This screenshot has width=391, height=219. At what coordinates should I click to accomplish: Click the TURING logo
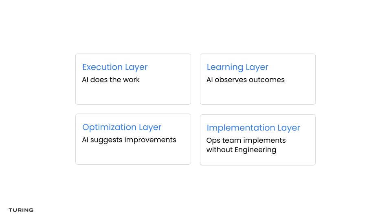[x=21, y=210]
